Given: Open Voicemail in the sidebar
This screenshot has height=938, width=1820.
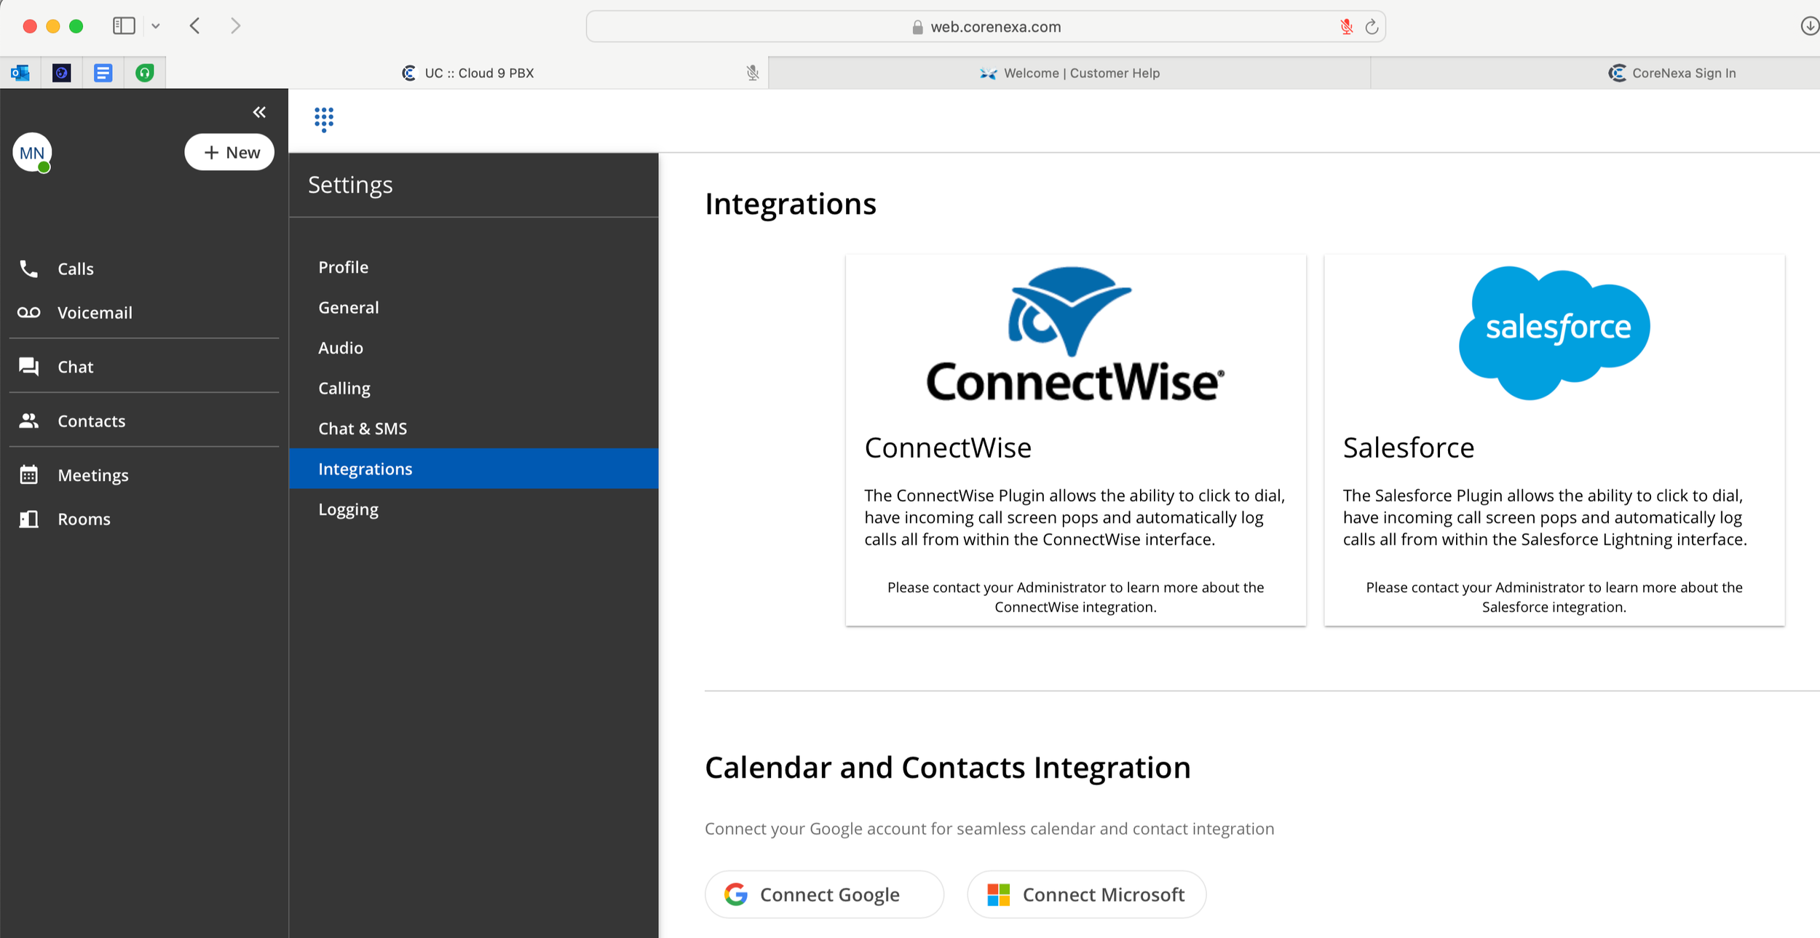Looking at the screenshot, I should coord(95,313).
